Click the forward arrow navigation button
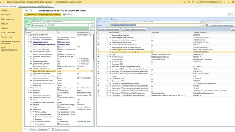 click(x=31, y=11)
